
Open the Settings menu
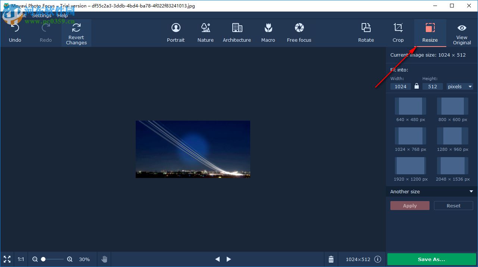[41, 15]
